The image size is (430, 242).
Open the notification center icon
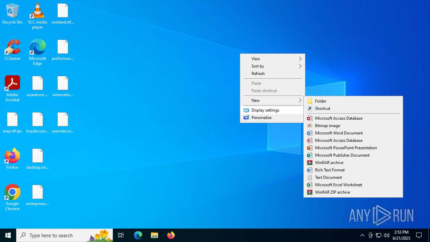point(419,235)
